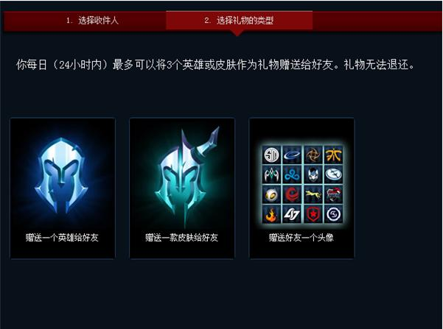This screenshot has height=329, width=443.
Task: Select the Ninjas in Pyjamas shuriken icon
Action: 313,155
